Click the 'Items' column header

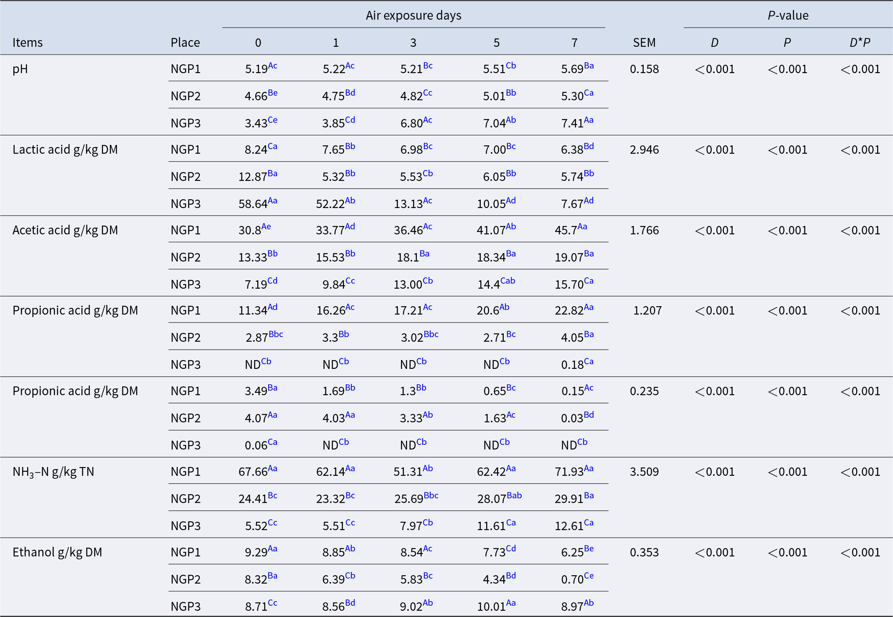[28, 43]
